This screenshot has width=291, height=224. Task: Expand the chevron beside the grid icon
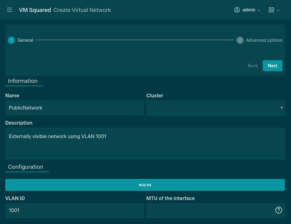click(x=278, y=10)
